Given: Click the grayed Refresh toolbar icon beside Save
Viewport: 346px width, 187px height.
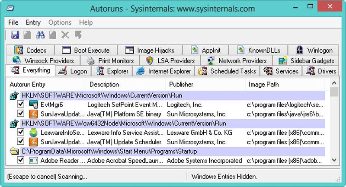Looking at the screenshot, I should point(27,35).
